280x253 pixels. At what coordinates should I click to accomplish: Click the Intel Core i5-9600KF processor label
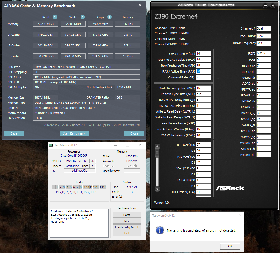[x=74, y=156]
